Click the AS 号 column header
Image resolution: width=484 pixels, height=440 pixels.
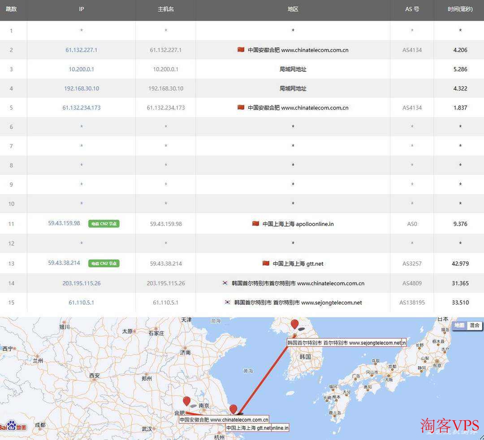point(412,9)
